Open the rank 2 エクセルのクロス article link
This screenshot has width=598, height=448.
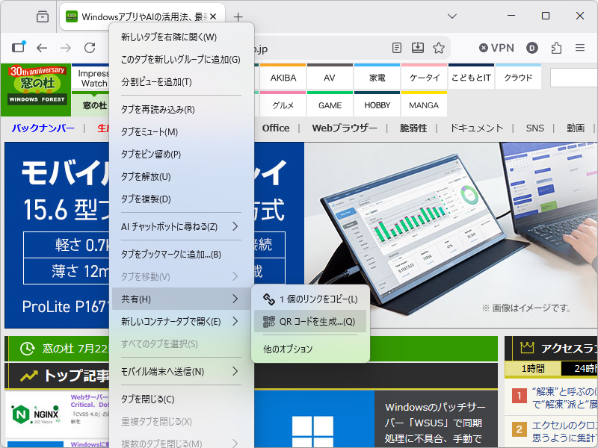pyautogui.click(x=564, y=432)
